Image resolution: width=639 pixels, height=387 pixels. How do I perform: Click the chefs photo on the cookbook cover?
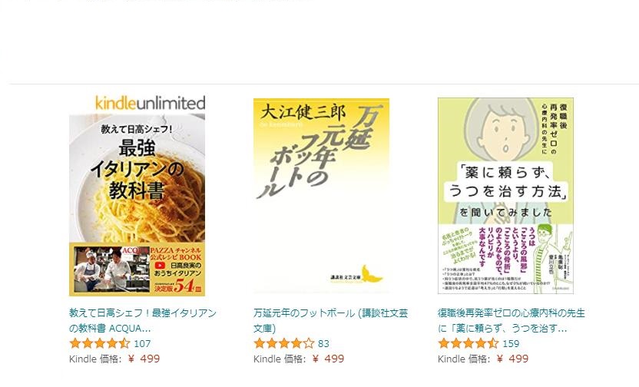112,269
